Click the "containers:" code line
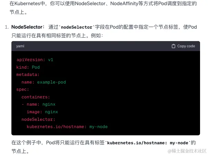 (x=36, y=97)
